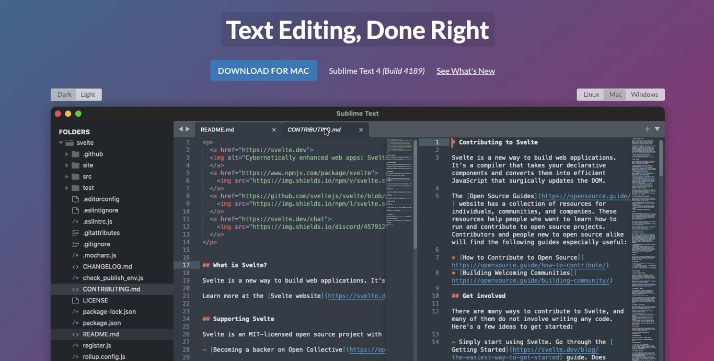Collapse the svelte root folder
The width and height of the screenshot is (714, 361).
pos(61,143)
